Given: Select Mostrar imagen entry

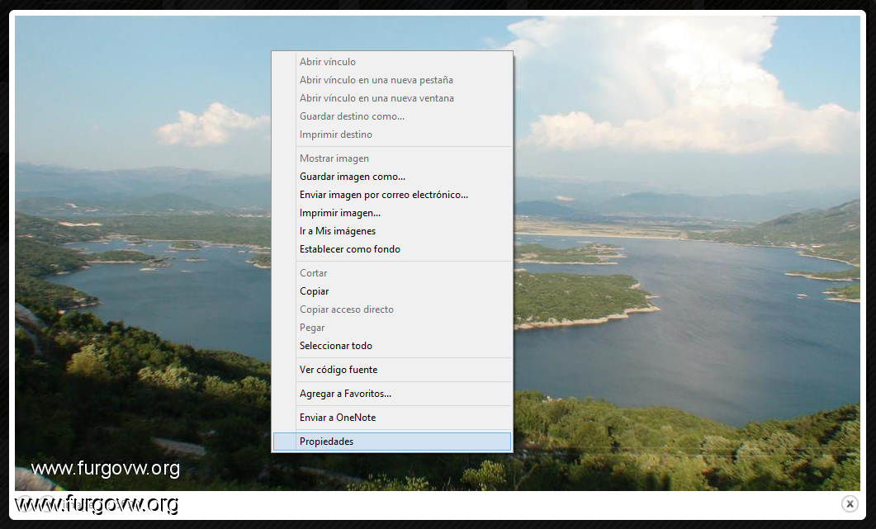Looking at the screenshot, I should coord(392,158).
